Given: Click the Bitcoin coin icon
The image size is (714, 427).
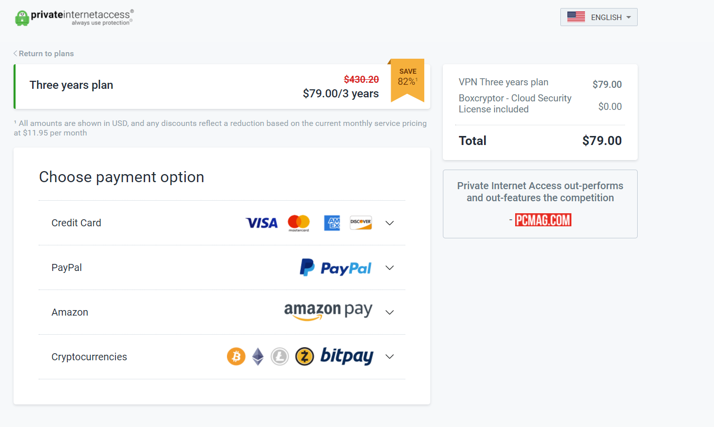Looking at the screenshot, I should [236, 357].
